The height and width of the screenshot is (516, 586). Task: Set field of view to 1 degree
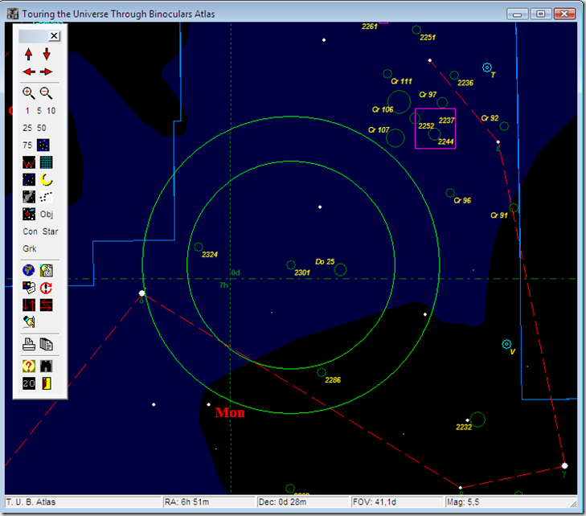click(x=27, y=111)
